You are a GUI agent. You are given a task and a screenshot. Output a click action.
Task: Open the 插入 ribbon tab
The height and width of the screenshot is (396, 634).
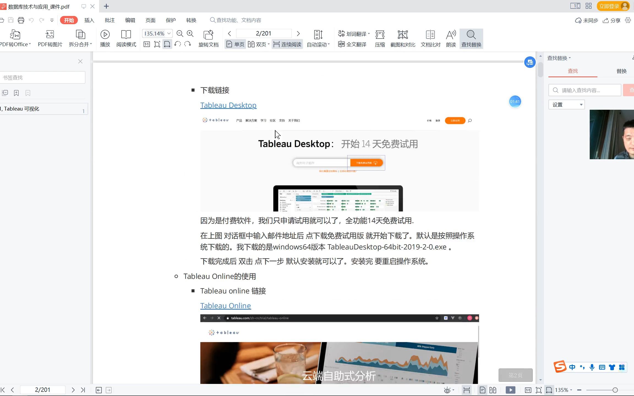[x=89, y=20]
